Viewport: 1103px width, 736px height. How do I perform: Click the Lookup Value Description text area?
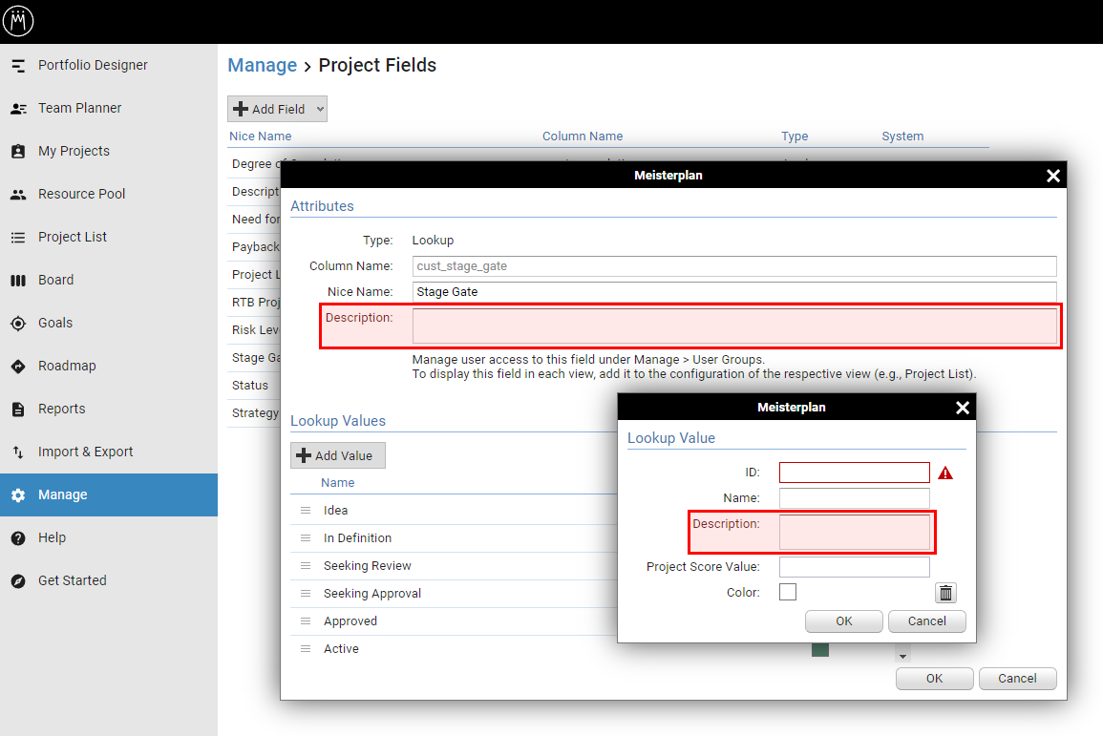(x=854, y=532)
